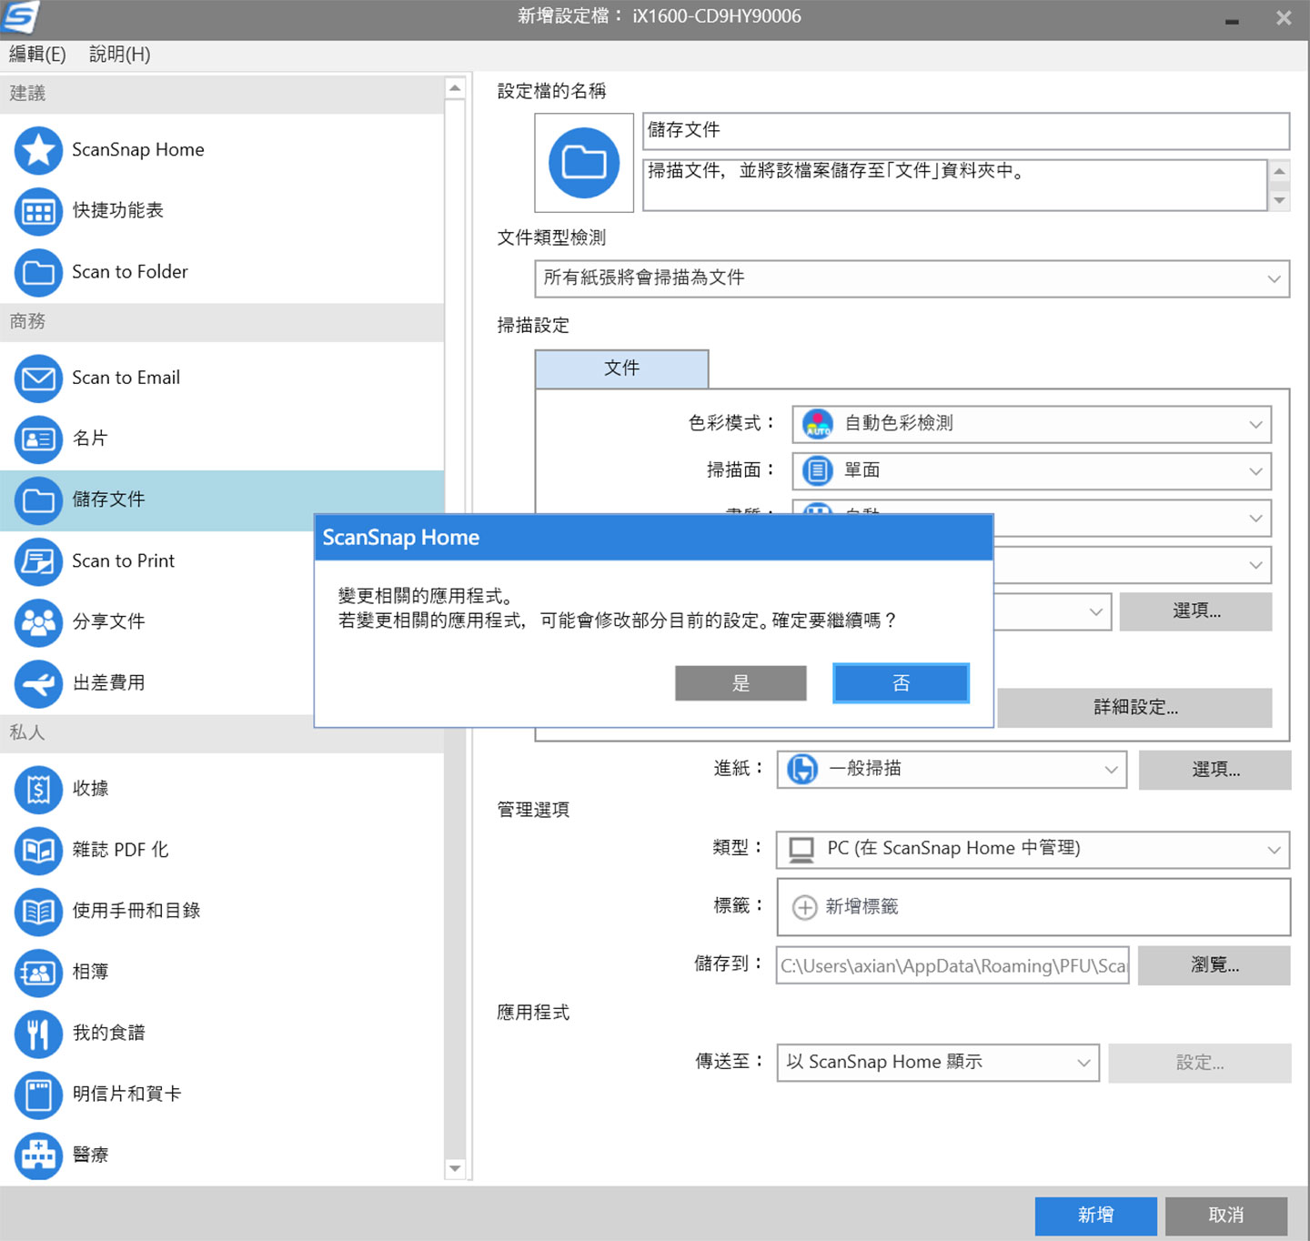Expand the 掃描面 dropdown
1310x1241 pixels.
click(x=1031, y=471)
